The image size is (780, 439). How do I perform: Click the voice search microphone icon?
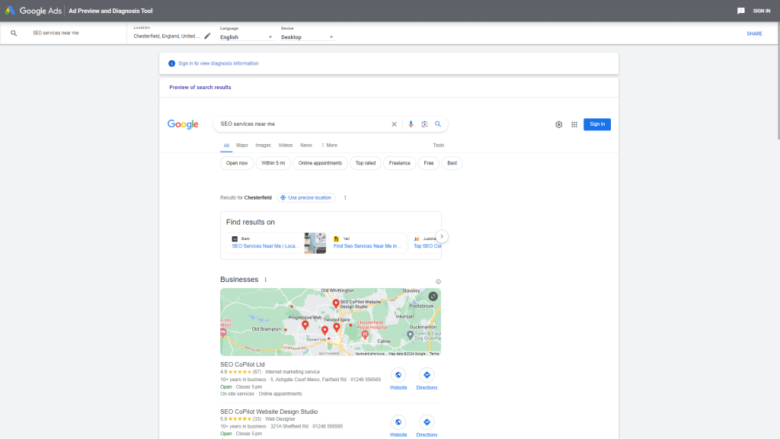[x=411, y=123]
